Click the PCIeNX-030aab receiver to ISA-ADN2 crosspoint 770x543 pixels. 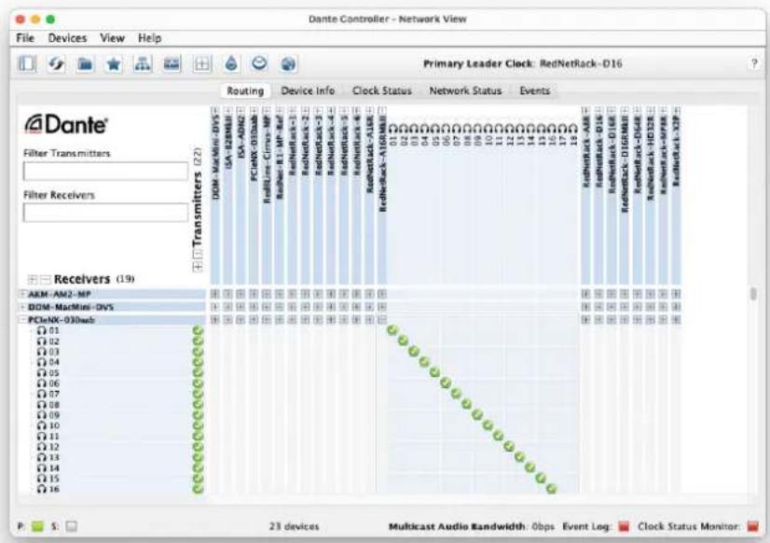pos(241,319)
